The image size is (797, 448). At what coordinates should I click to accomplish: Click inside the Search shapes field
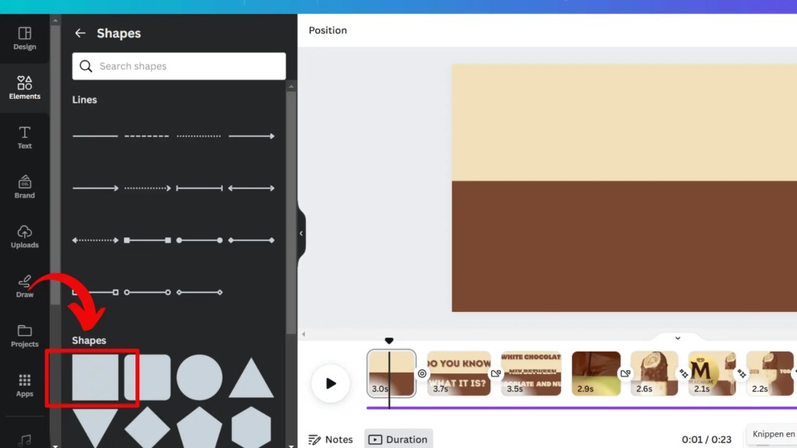click(x=178, y=66)
